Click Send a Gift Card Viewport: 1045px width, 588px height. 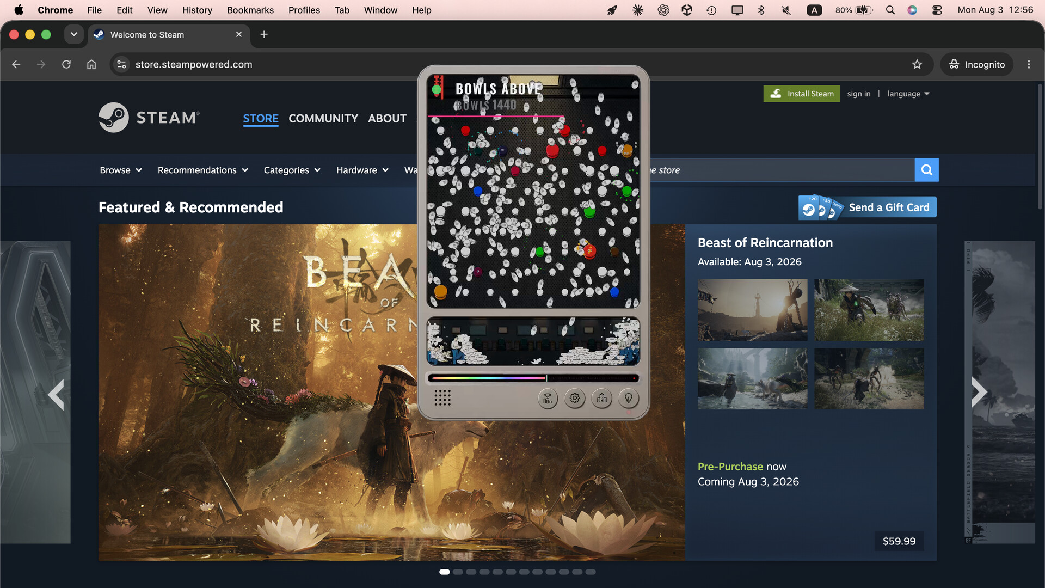click(868, 207)
